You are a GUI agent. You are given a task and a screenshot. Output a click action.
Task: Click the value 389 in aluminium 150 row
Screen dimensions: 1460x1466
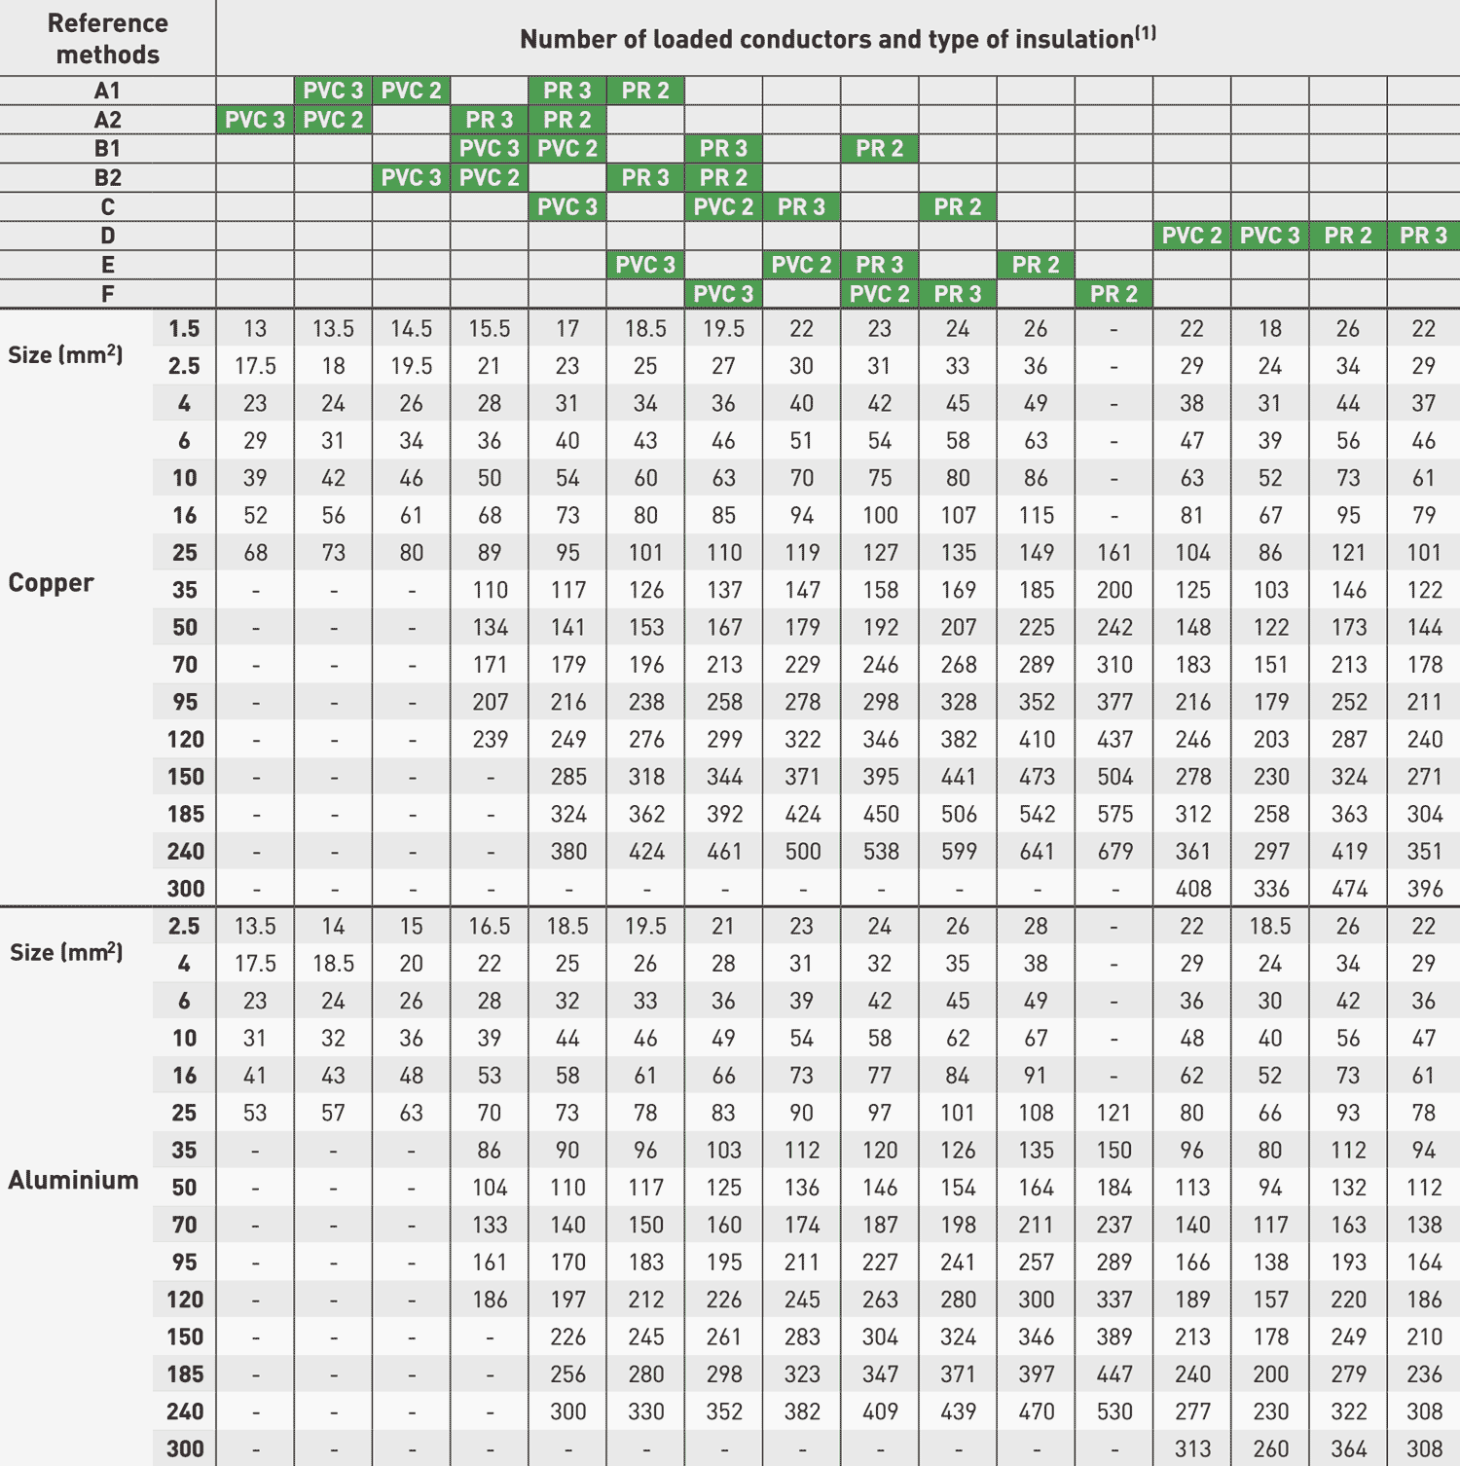point(1114,1337)
